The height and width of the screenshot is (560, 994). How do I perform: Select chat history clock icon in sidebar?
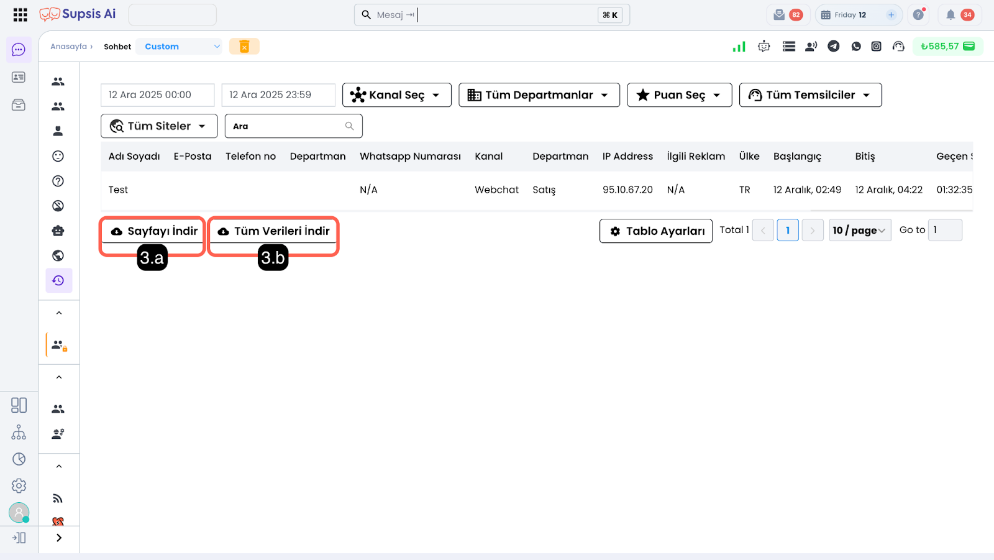(58, 280)
